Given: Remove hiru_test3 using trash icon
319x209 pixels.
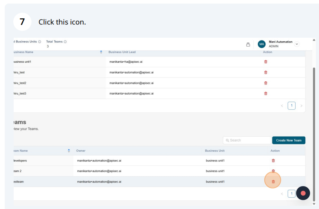Looking at the screenshot, I should tap(266, 93).
